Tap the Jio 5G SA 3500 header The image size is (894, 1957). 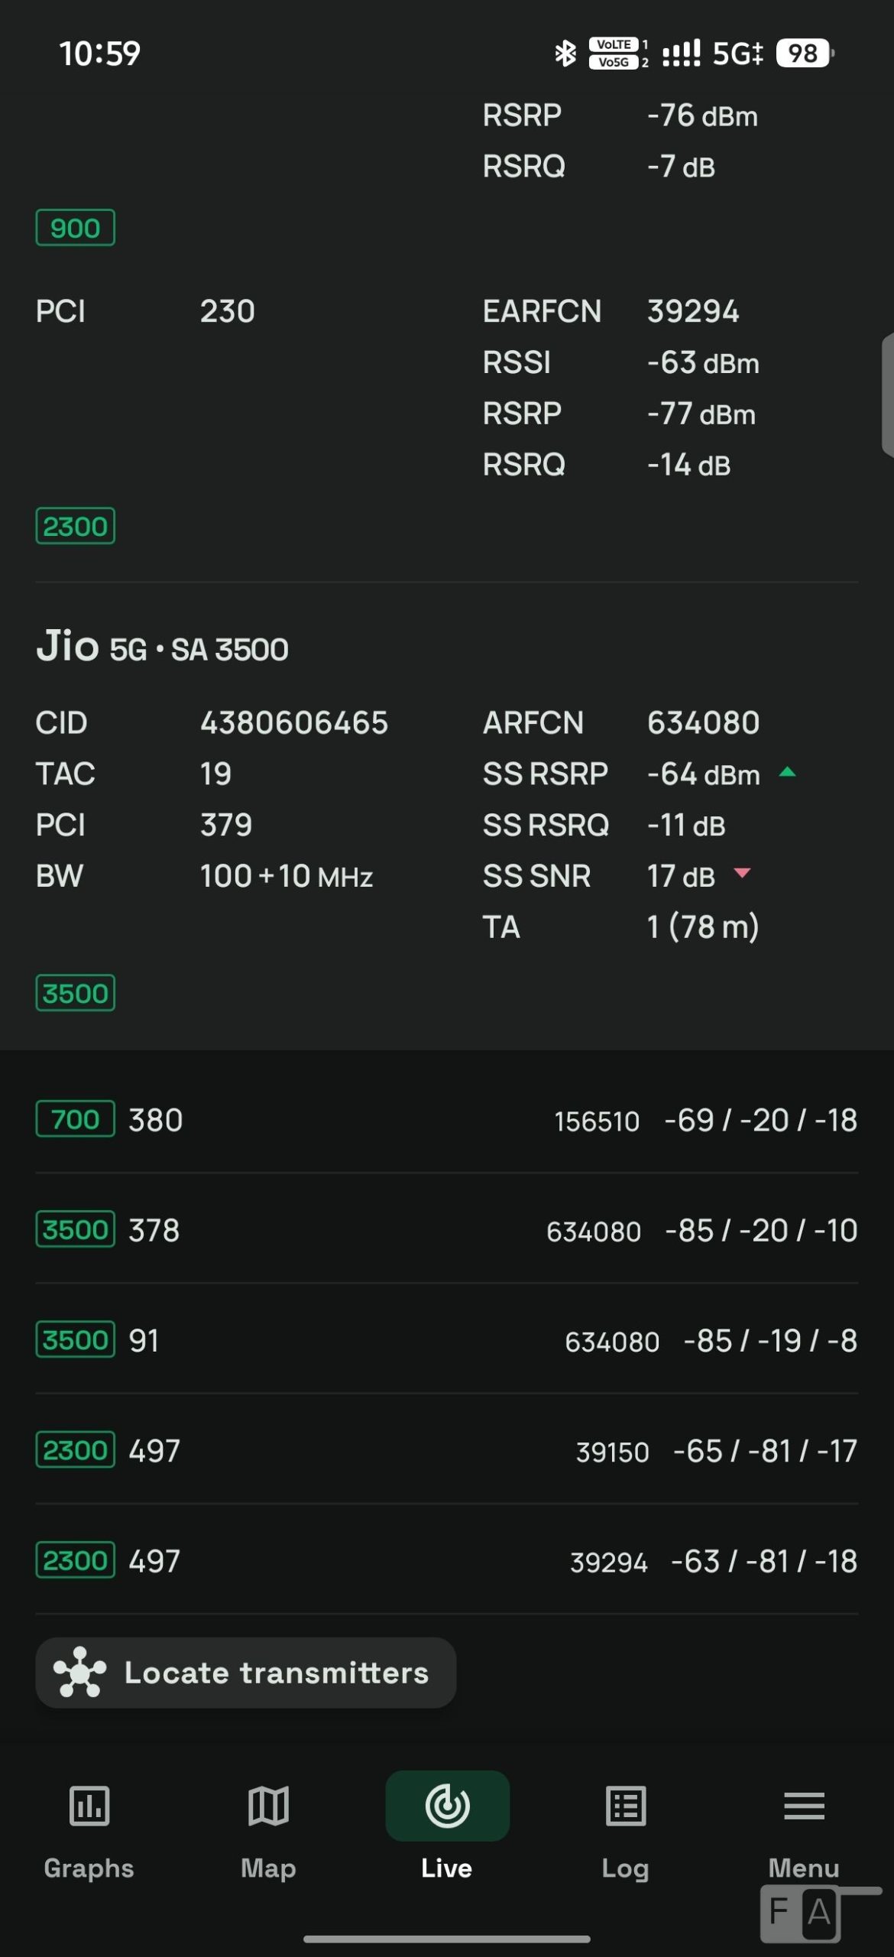tap(162, 647)
